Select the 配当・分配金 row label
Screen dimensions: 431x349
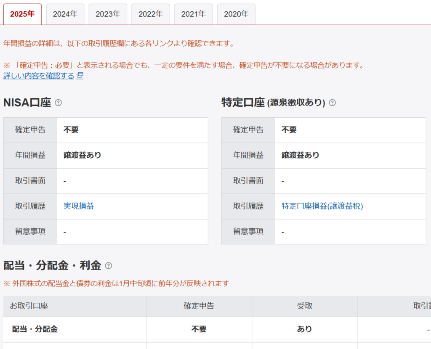35,329
